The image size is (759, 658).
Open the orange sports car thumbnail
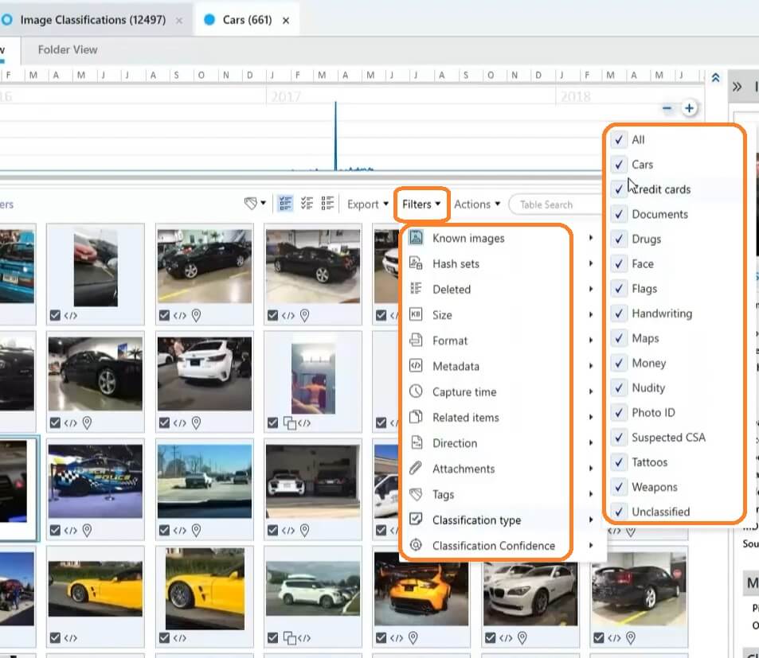[421, 589]
